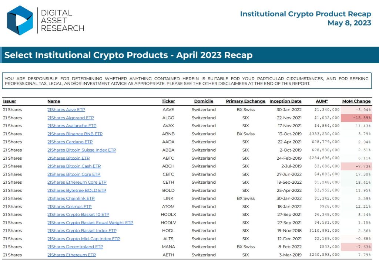Screen dimensions: 379x265
Task: Click the 19-Nov-2018 inception date
Action: coord(289,231)
